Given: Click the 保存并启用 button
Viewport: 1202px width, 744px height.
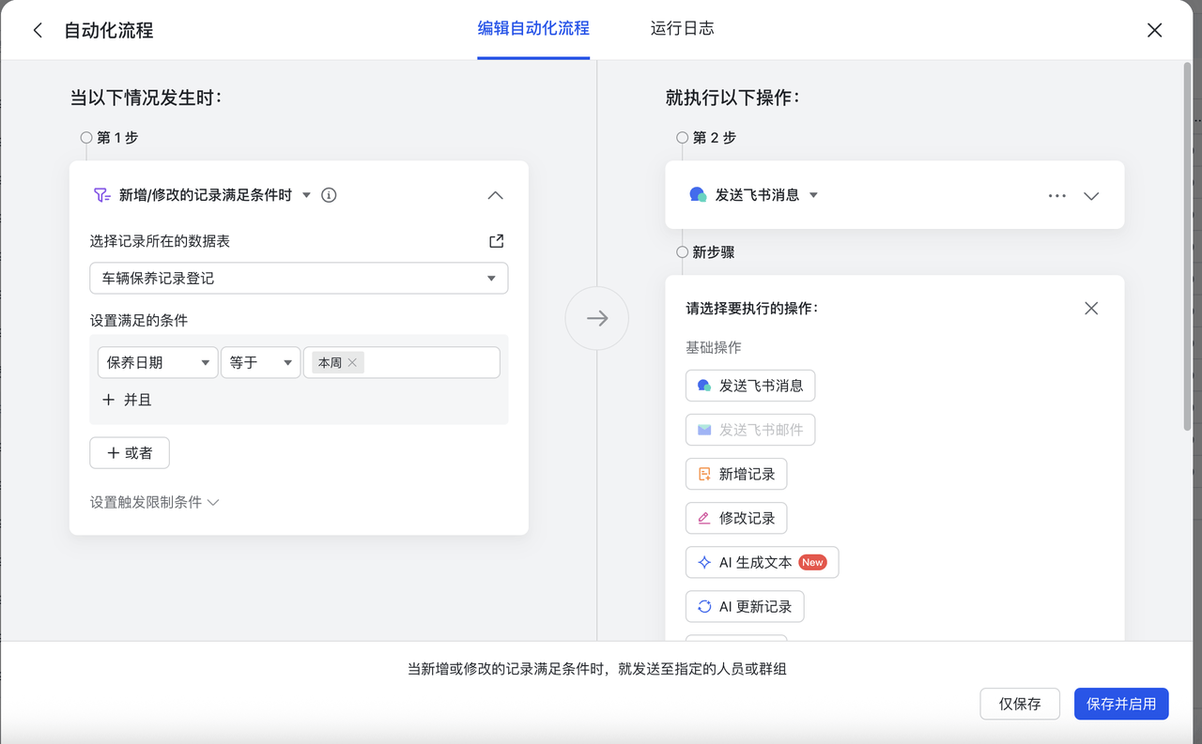Looking at the screenshot, I should click(1120, 704).
